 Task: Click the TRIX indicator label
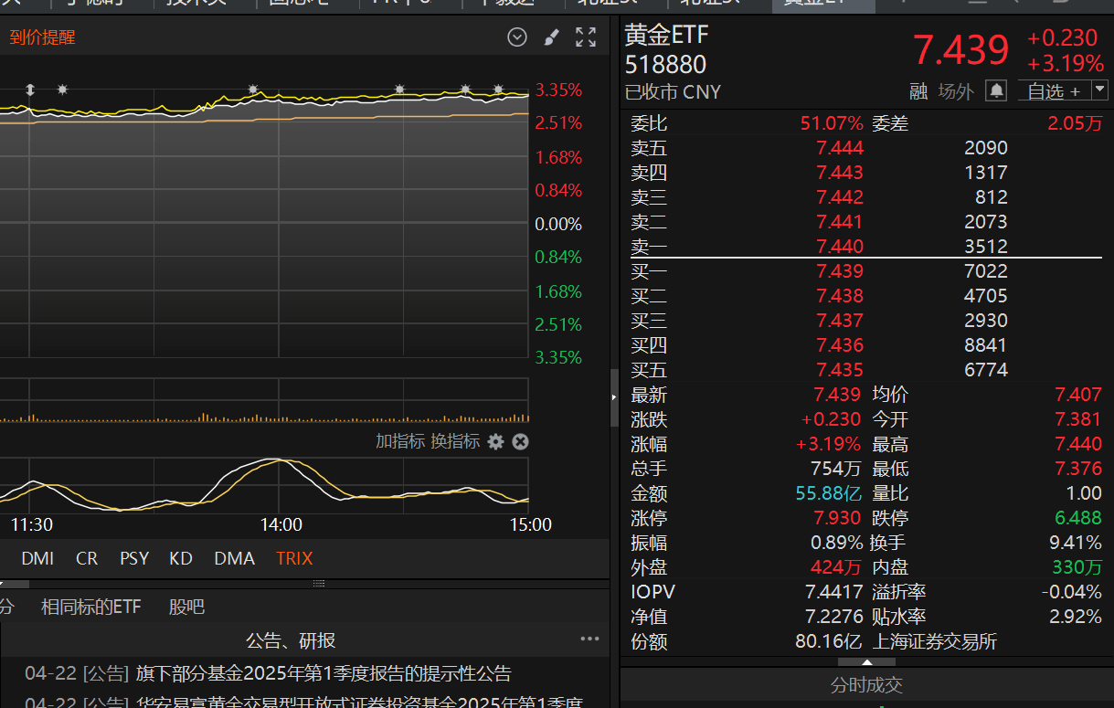[x=294, y=558]
